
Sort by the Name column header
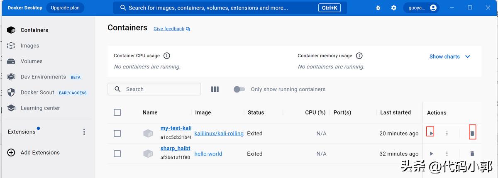(x=150, y=112)
